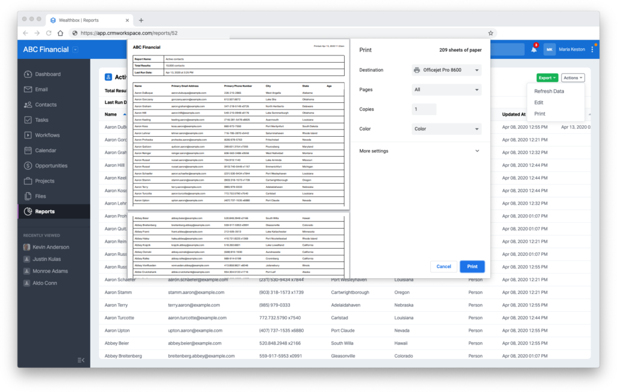This screenshot has width=617, height=392.
Task: Cancel the print dialog
Action: (443, 266)
